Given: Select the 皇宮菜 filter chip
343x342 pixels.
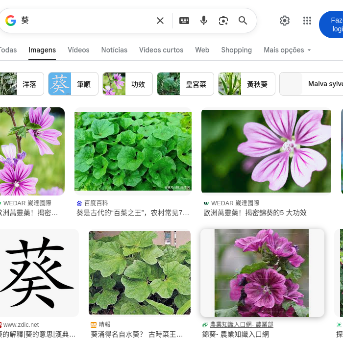Looking at the screenshot, I should 185,84.
